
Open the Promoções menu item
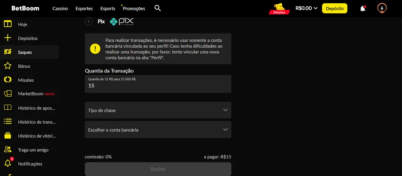point(134,8)
